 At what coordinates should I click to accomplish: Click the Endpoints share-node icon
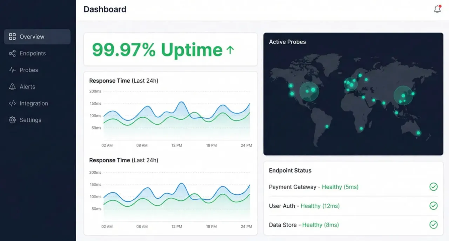(x=12, y=53)
